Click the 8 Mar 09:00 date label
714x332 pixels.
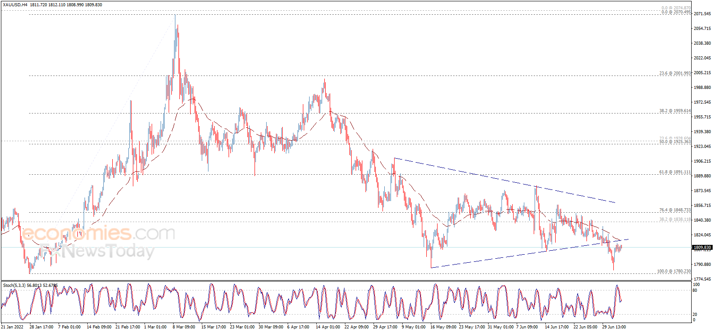click(183, 327)
